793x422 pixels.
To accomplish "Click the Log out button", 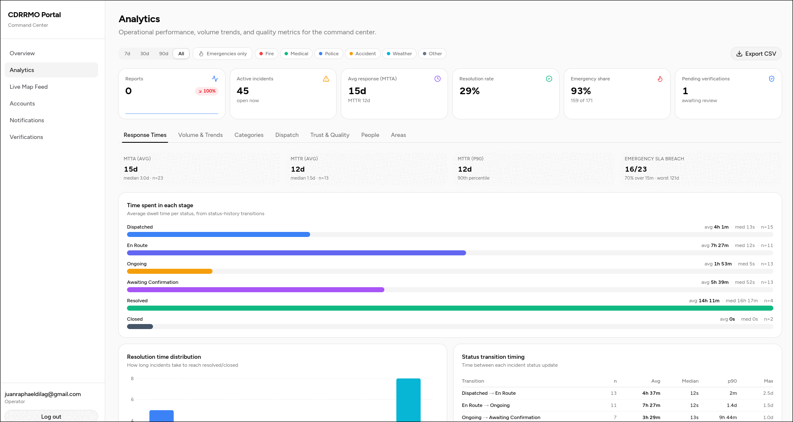I will click(51, 416).
